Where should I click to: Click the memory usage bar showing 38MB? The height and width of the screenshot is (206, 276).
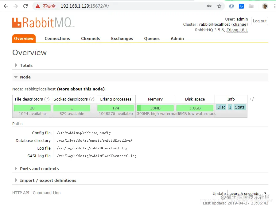pyautogui.click(x=155, y=108)
